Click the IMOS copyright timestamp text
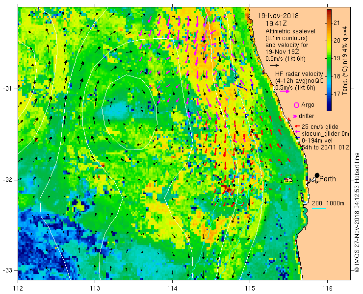 357,212
